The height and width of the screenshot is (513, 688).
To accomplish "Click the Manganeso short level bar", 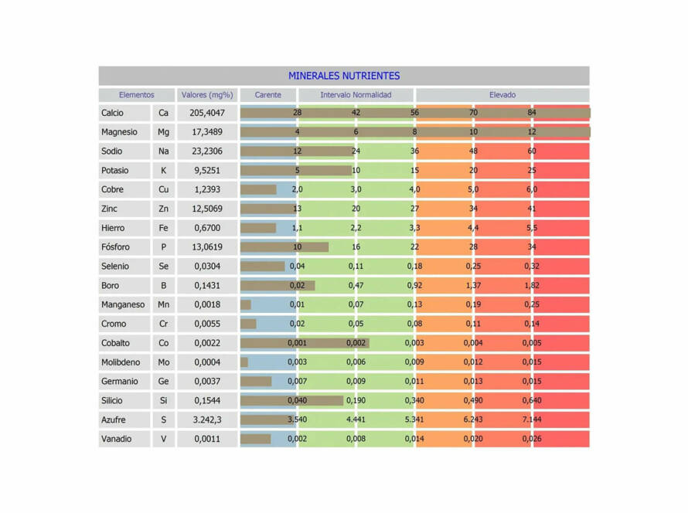I will click(246, 304).
